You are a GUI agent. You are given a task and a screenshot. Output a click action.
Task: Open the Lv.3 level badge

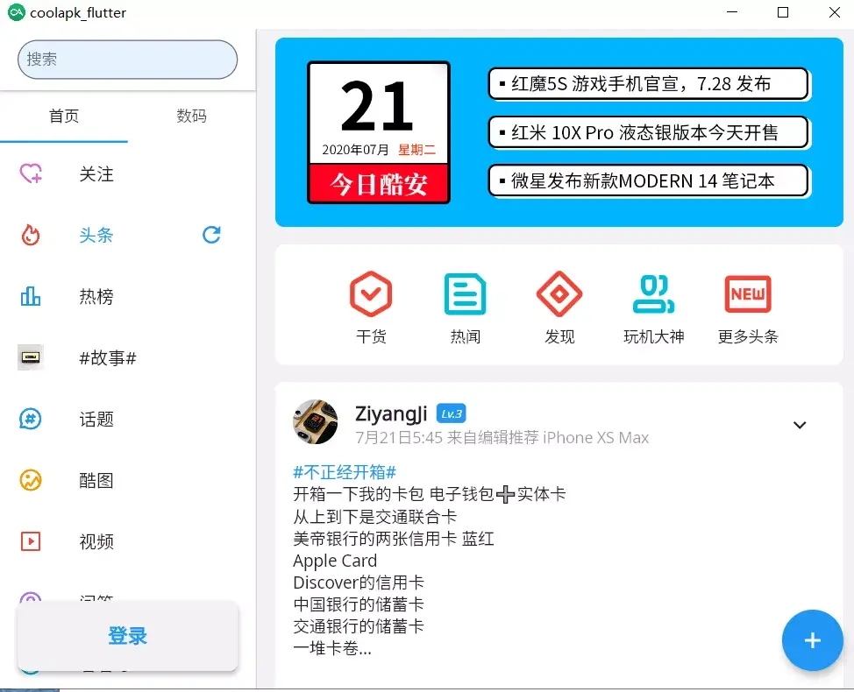(x=452, y=413)
